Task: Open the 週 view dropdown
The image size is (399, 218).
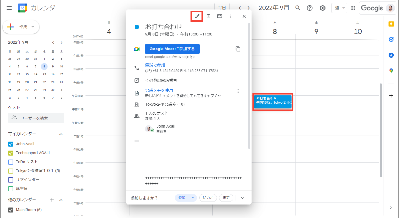Action: (x=340, y=8)
